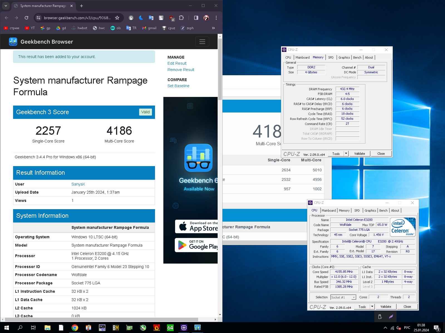
Task: Show hidden tray icons chevron
Action: pyautogui.click(x=385, y=328)
